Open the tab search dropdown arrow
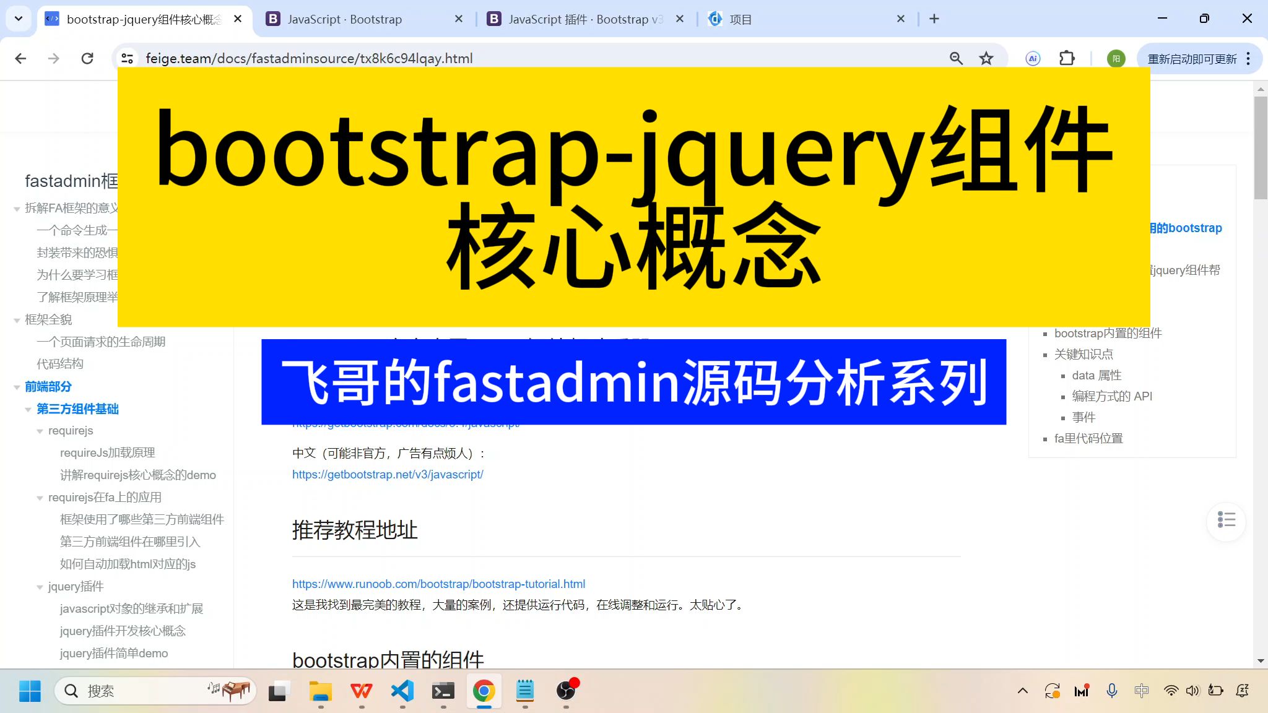The height and width of the screenshot is (713, 1268). point(19,19)
